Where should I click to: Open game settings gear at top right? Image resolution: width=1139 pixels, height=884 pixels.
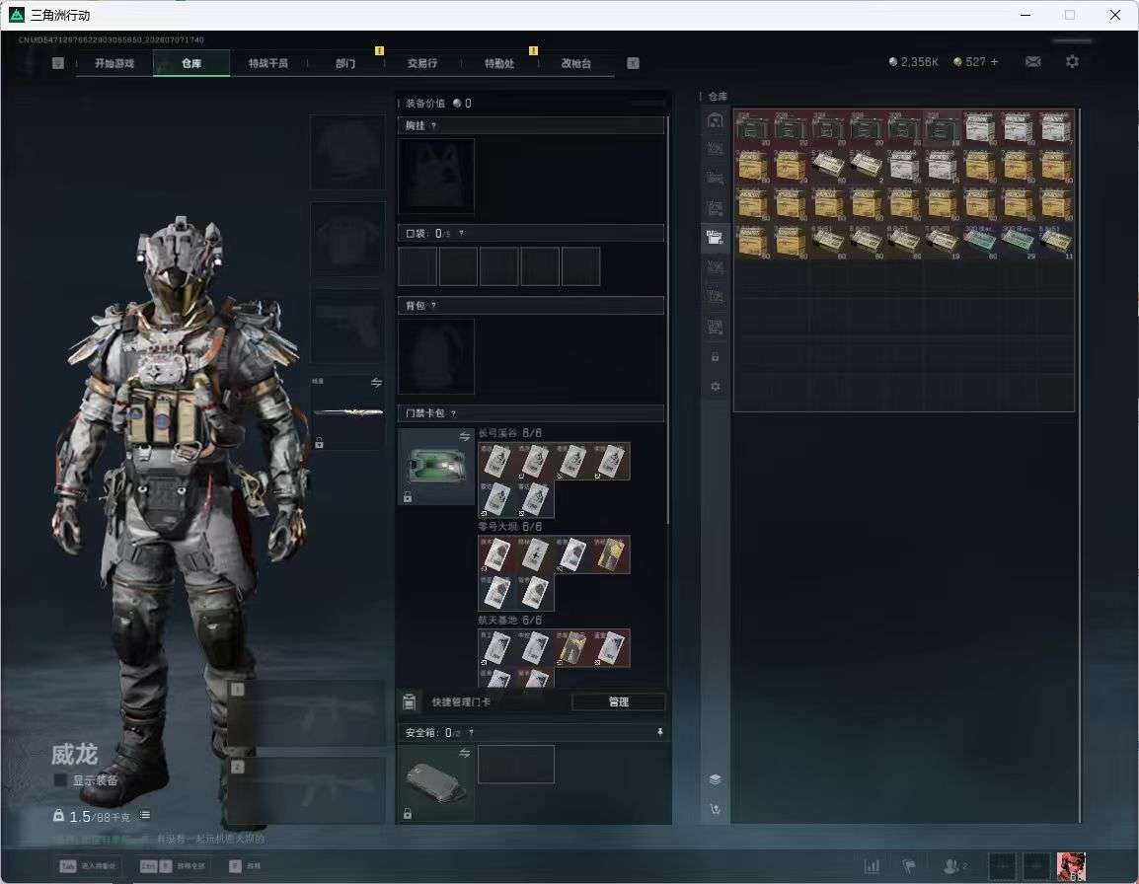(1072, 62)
